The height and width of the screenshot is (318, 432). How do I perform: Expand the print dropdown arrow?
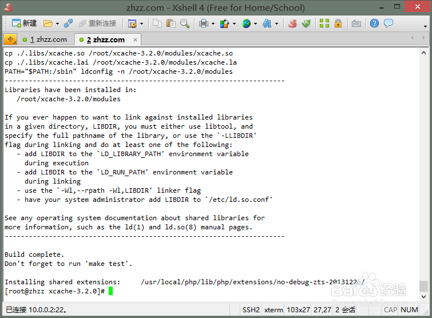coord(213,23)
